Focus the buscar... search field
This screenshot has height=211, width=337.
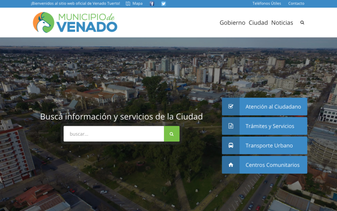[x=114, y=134]
